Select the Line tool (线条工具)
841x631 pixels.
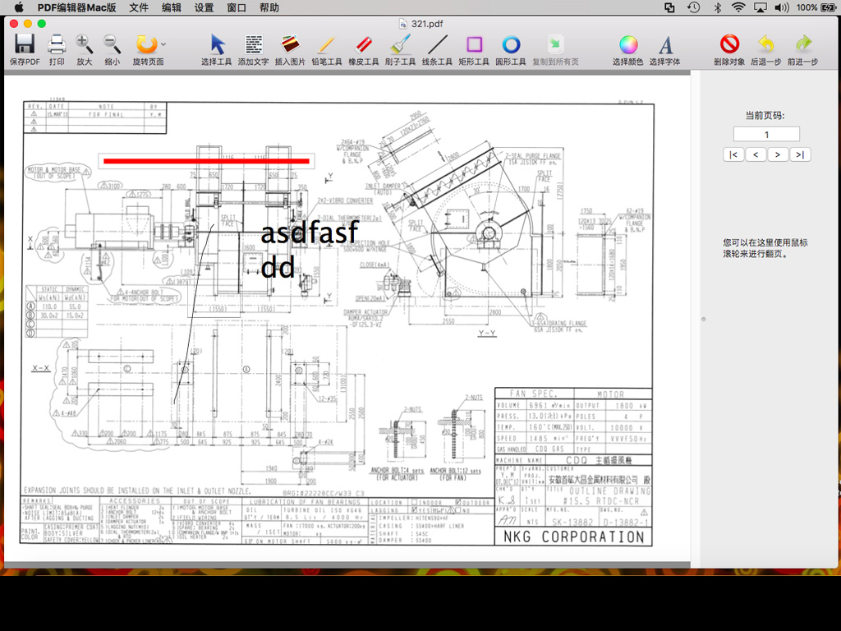tap(437, 44)
